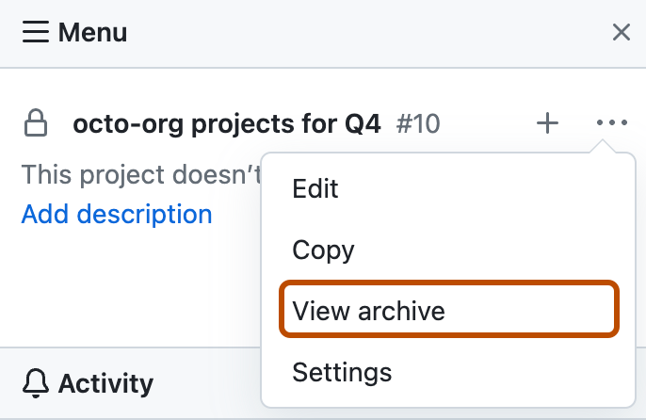Click the Add description link
The image size is (646, 420).
click(x=117, y=214)
